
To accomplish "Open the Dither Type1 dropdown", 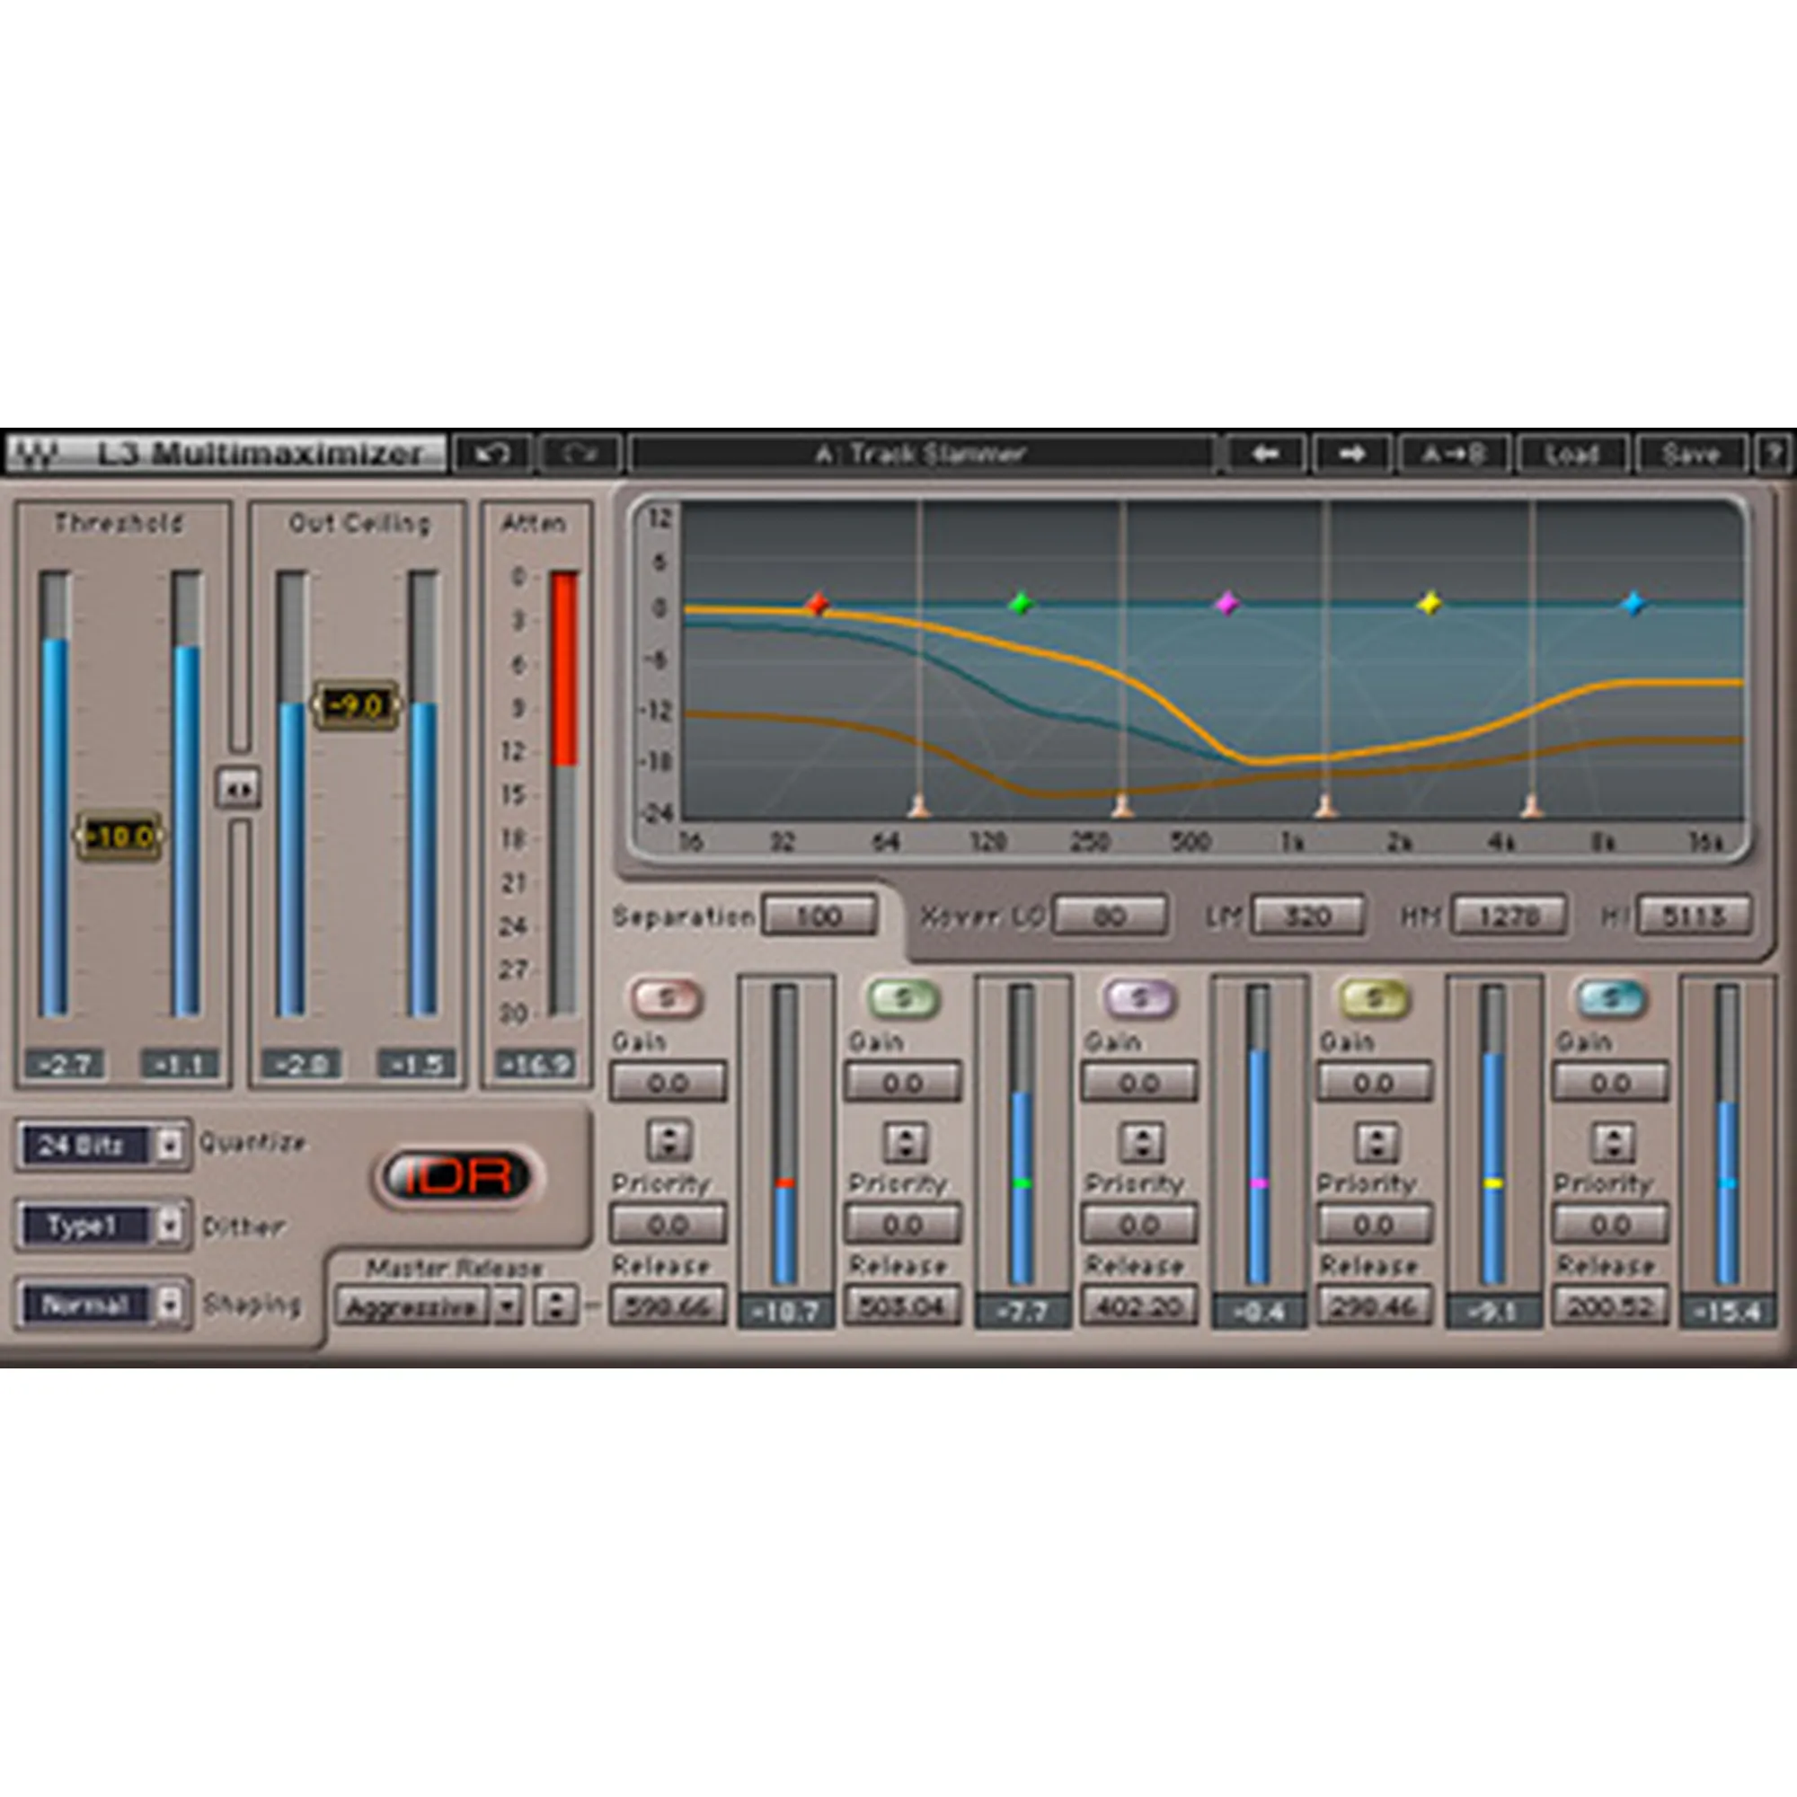I will [x=102, y=1225].
